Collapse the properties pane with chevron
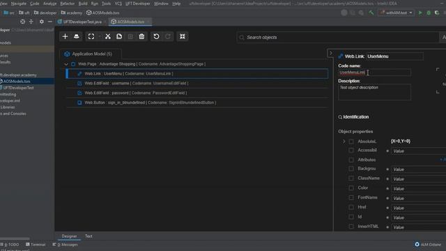446x251 pixels. 330,53
